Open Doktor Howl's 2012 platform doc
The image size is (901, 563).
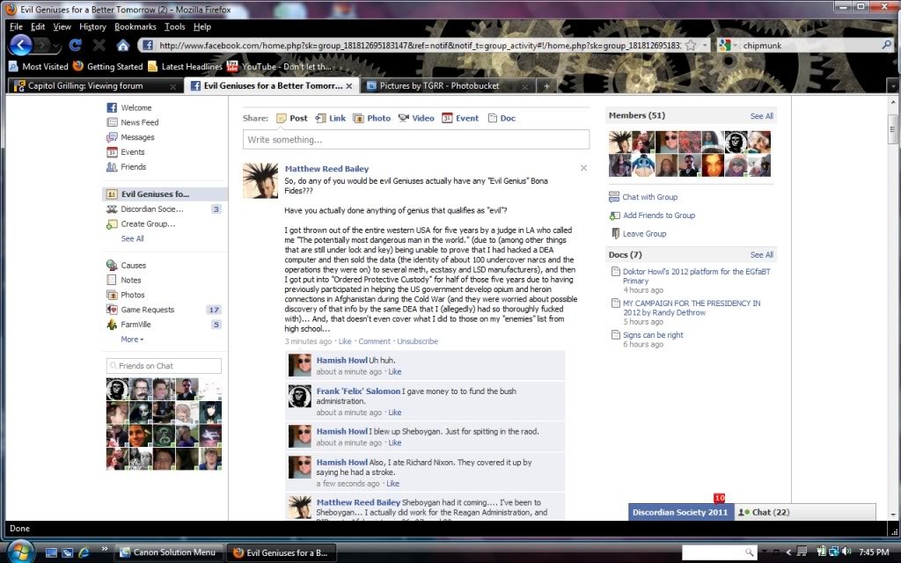click(x=697, y=276)
